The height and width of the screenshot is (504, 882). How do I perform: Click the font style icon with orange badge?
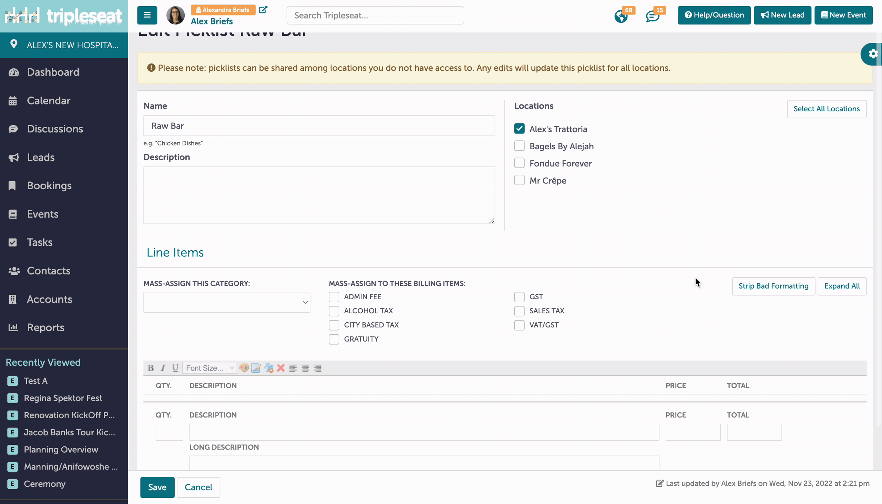(269, 368)
